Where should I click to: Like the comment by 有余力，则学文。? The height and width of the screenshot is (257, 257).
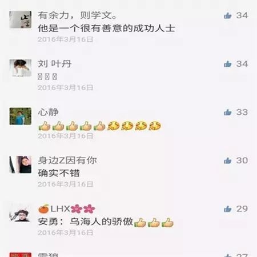[x=228, y=15]
